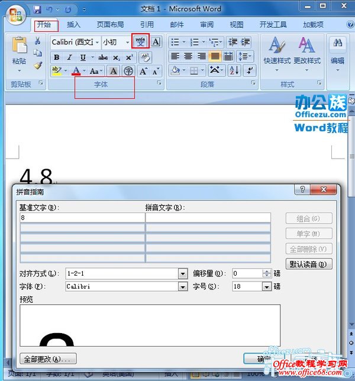355x381 pixels.
Task: Click 全部更改 button
Action: [48, 359]
